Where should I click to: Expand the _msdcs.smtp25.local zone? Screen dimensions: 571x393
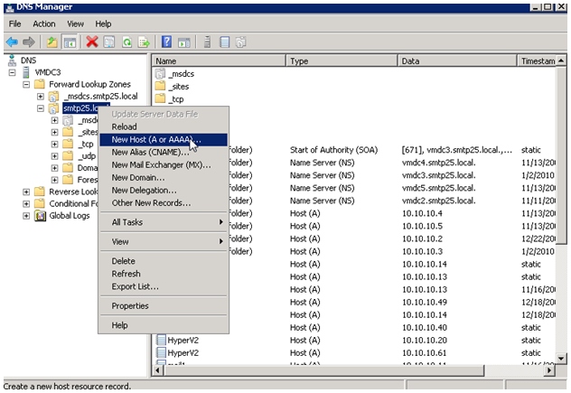point(41,97)
